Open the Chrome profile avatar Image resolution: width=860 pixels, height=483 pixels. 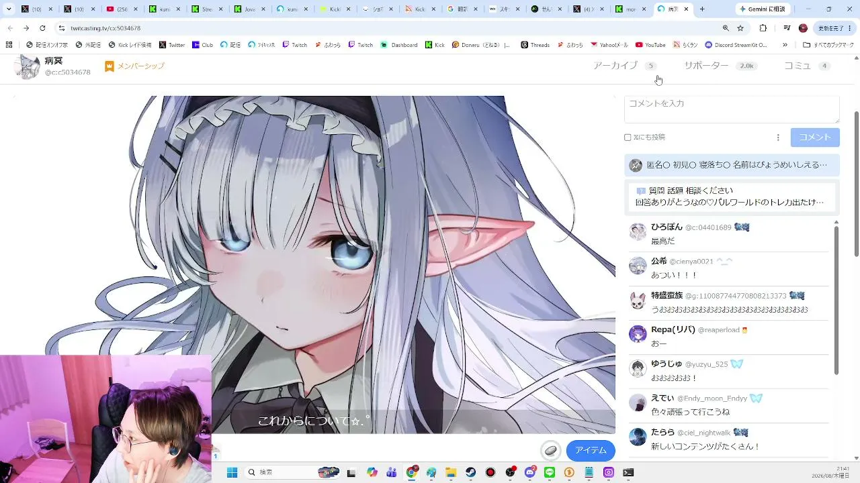click(803, 28)
